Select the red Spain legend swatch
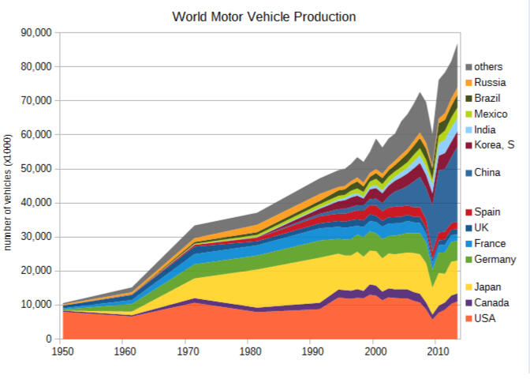This screenshot has height=379, width=530. point(468,212)
